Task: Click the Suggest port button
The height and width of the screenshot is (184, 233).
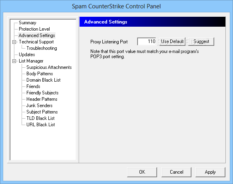Action: tap(201, 41)
